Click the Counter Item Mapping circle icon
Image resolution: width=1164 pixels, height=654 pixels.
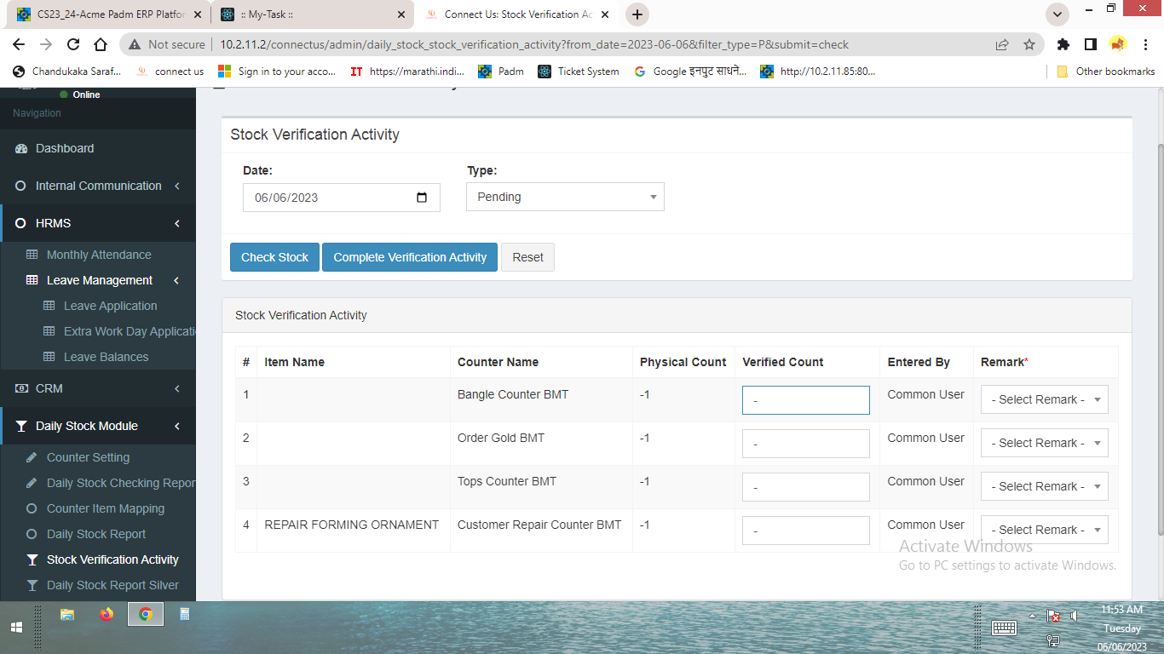32,508
